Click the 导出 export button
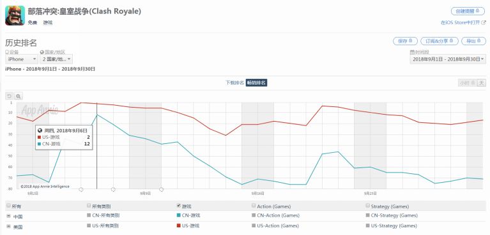Image resolution: width=490 pixels, height=235 pixels. tap(474, 41)
